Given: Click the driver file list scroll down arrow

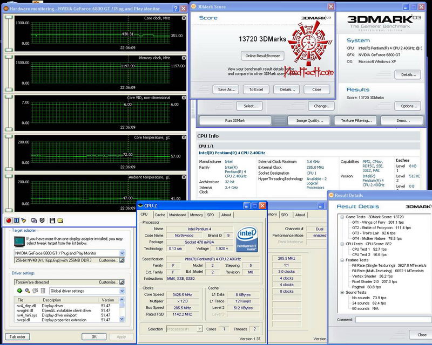Looking at the screenshot, I should (x=122, y=319).
